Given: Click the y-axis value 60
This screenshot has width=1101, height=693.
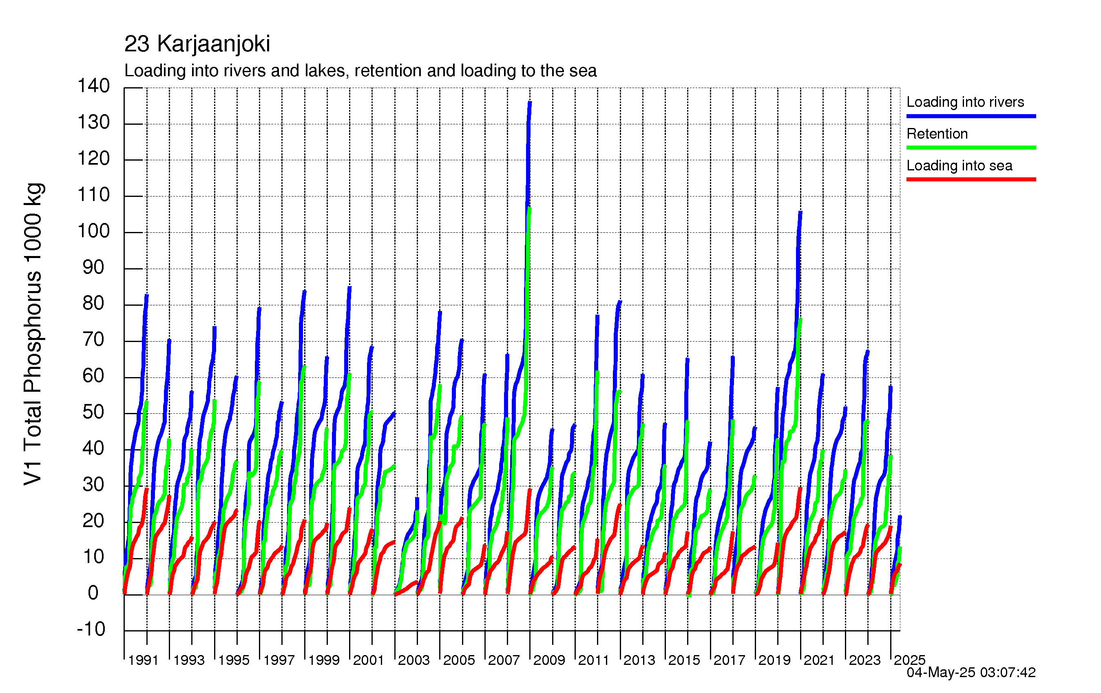Looking at the screenshot, I should point(93,376).
